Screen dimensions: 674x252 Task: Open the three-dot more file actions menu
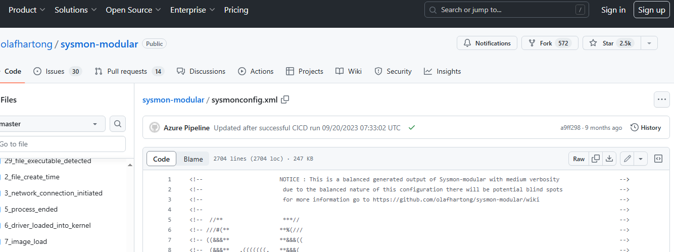[661, 99]
